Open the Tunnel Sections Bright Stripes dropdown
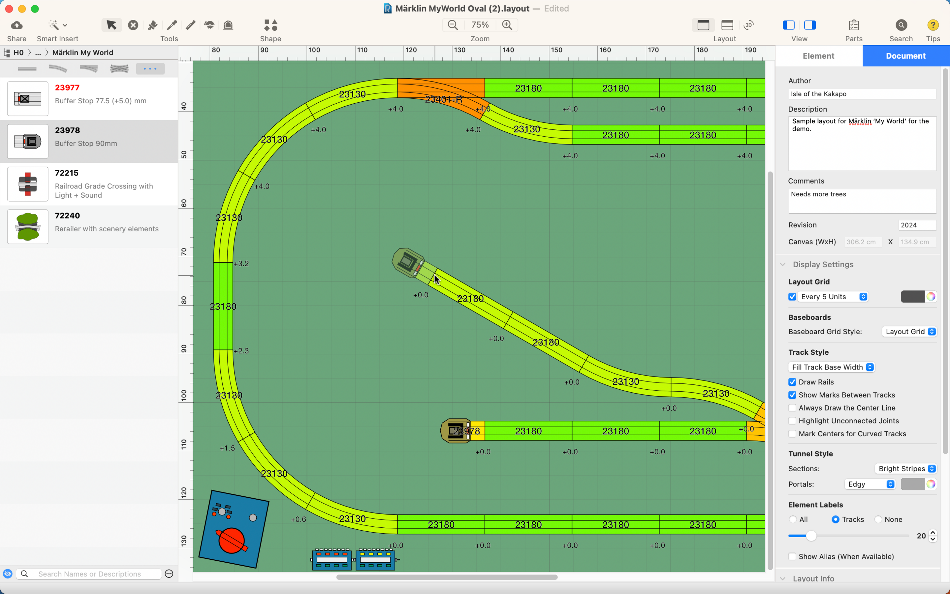The height and width of the screenshot is (594, 950). 906,469
